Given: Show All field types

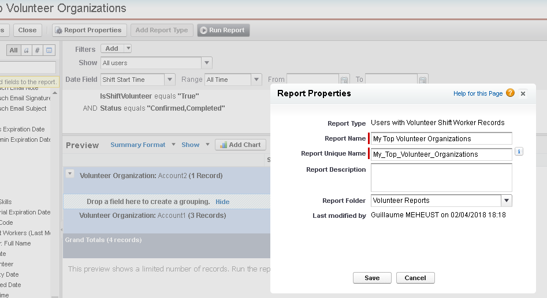Looking at the screenshot, I should [x=14, y=50].
